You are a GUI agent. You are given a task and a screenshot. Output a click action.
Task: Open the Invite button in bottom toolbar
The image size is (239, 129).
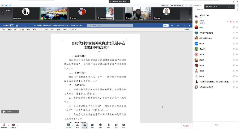click(x=78, y=125)
